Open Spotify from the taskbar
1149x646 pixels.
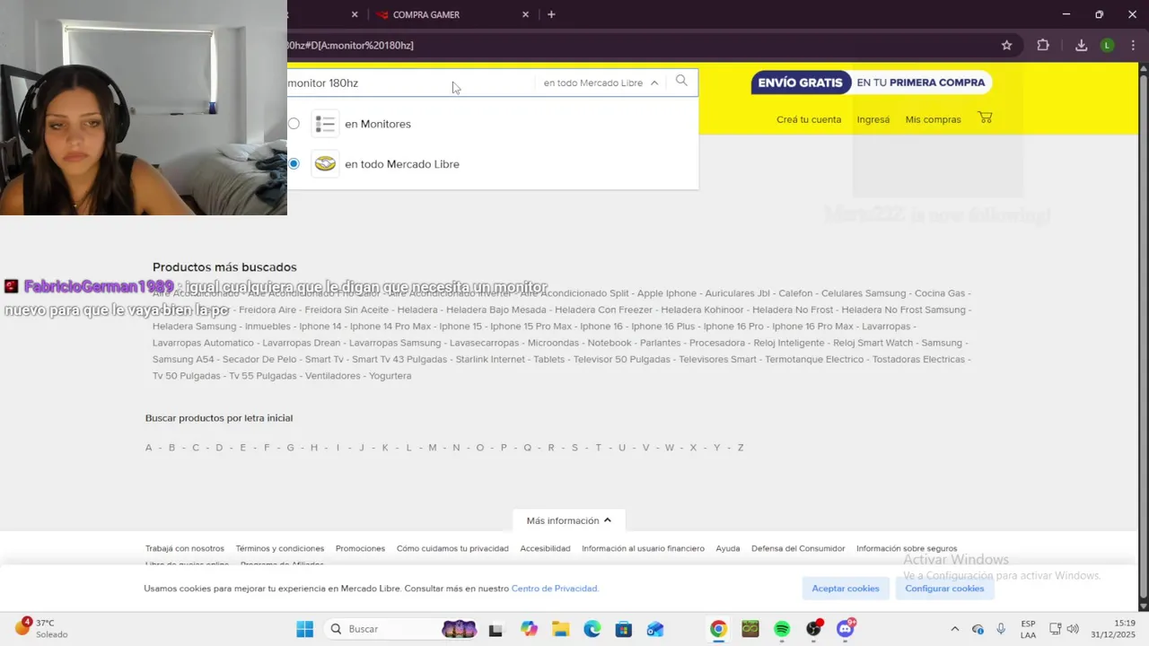click(x=782, y=629)
